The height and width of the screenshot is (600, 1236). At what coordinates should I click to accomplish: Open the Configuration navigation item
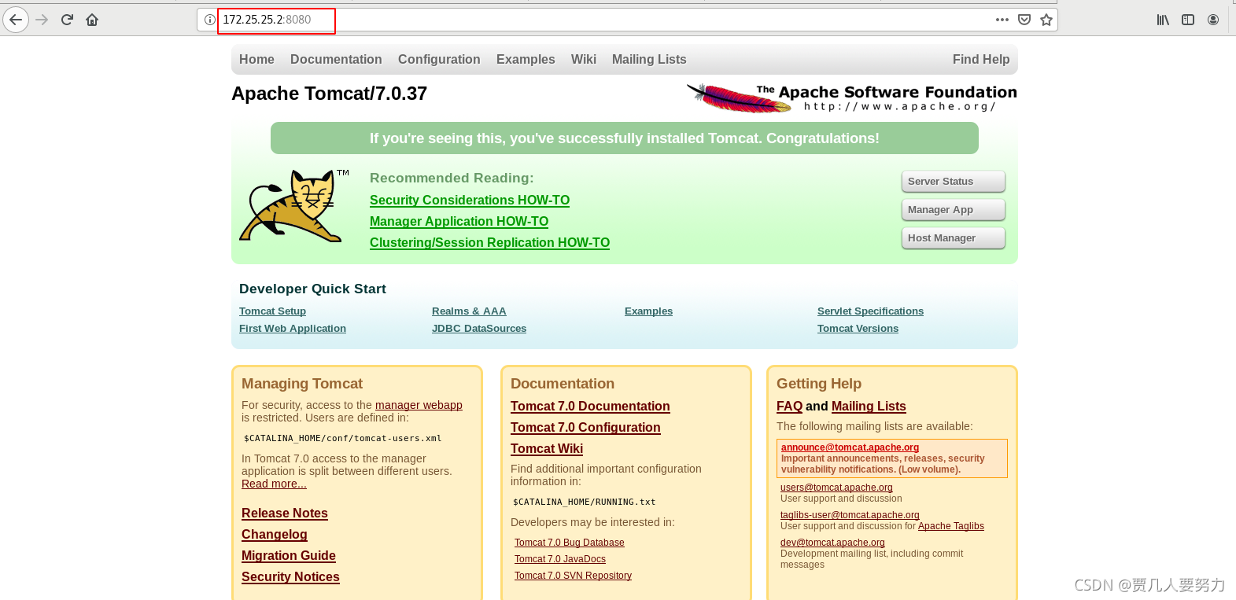439,59
